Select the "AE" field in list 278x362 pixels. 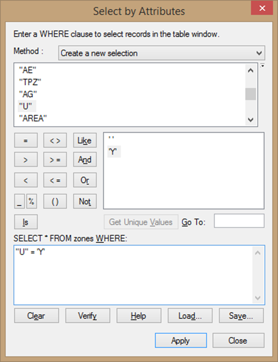pyautogui.click(x=27, y=70)
